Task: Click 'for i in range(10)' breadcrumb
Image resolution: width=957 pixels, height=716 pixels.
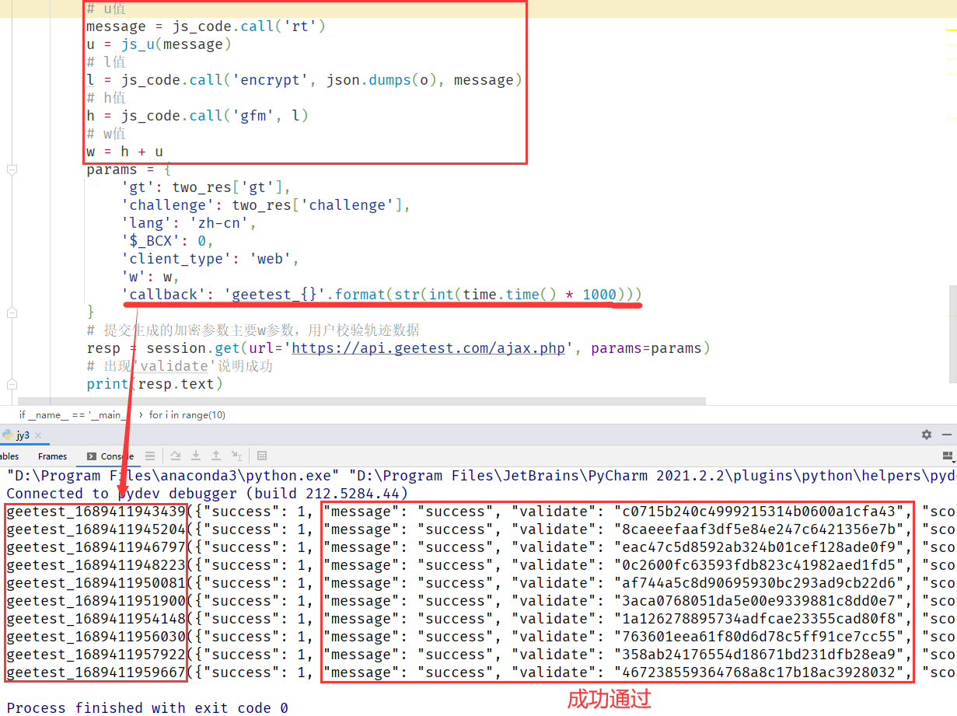Action: pyautogui.click(x=187, y=415)
